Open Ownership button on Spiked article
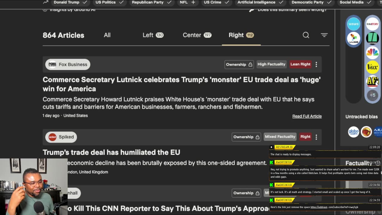The width and height of the screenshot is (382, 215). coord(246,137)
